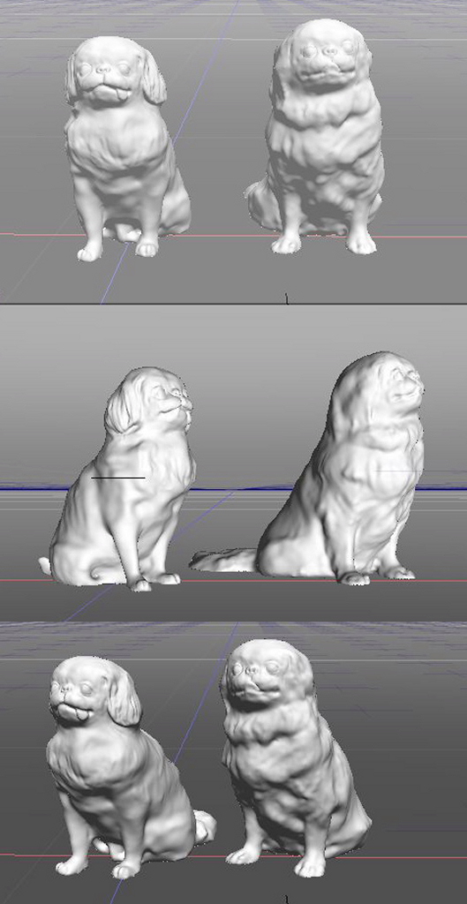Pick the right dog's long tail in side view

coord(224,561)
